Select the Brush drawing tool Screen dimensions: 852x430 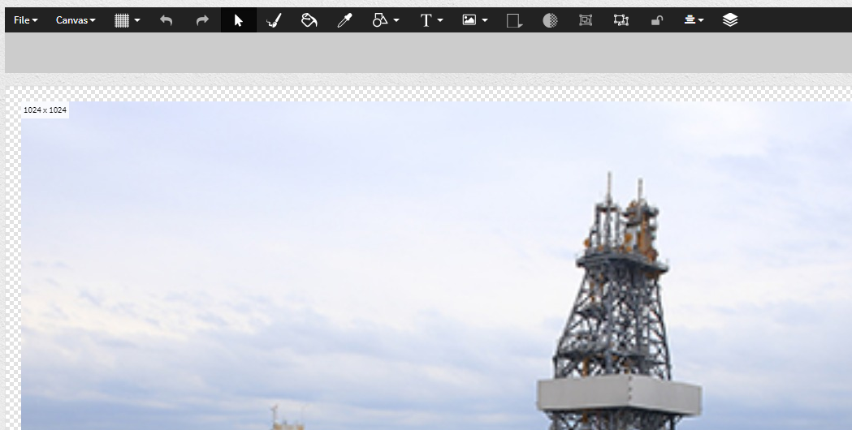tap(274, 20)
